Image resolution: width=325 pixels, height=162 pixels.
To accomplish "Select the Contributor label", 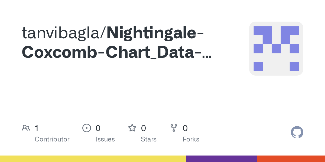I will point(52,139).
